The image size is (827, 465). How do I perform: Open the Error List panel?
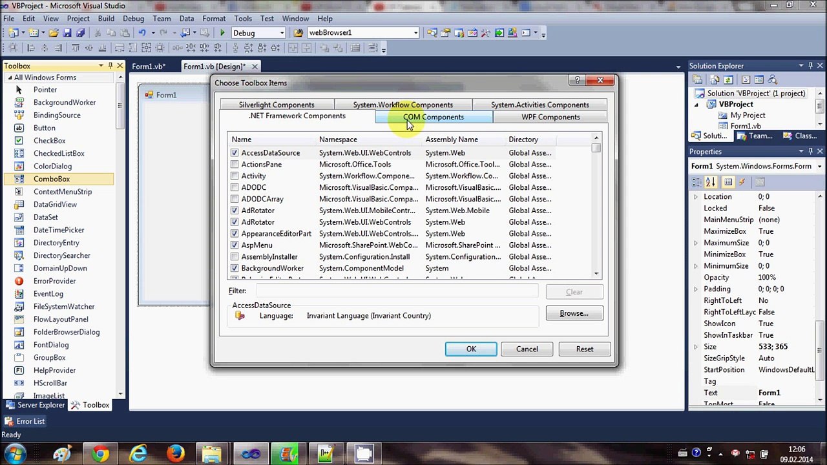tap(24, 422)
